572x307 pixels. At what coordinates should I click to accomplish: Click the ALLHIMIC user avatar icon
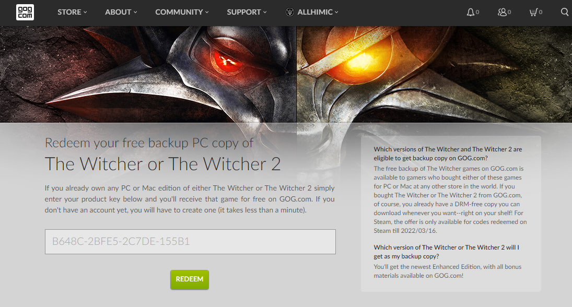point(289,12)
